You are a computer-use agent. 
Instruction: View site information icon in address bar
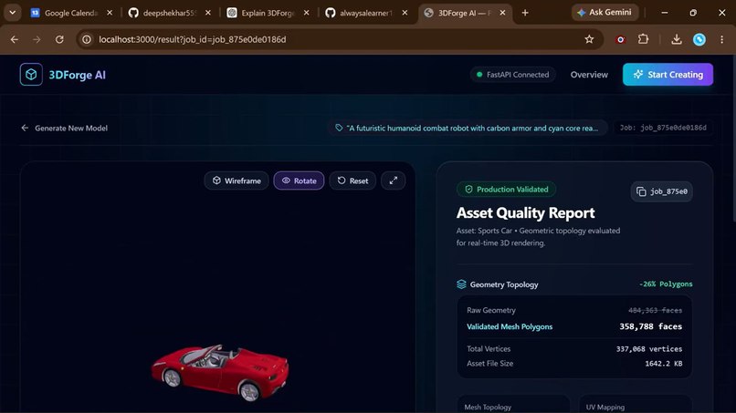(x=87, y=39)
